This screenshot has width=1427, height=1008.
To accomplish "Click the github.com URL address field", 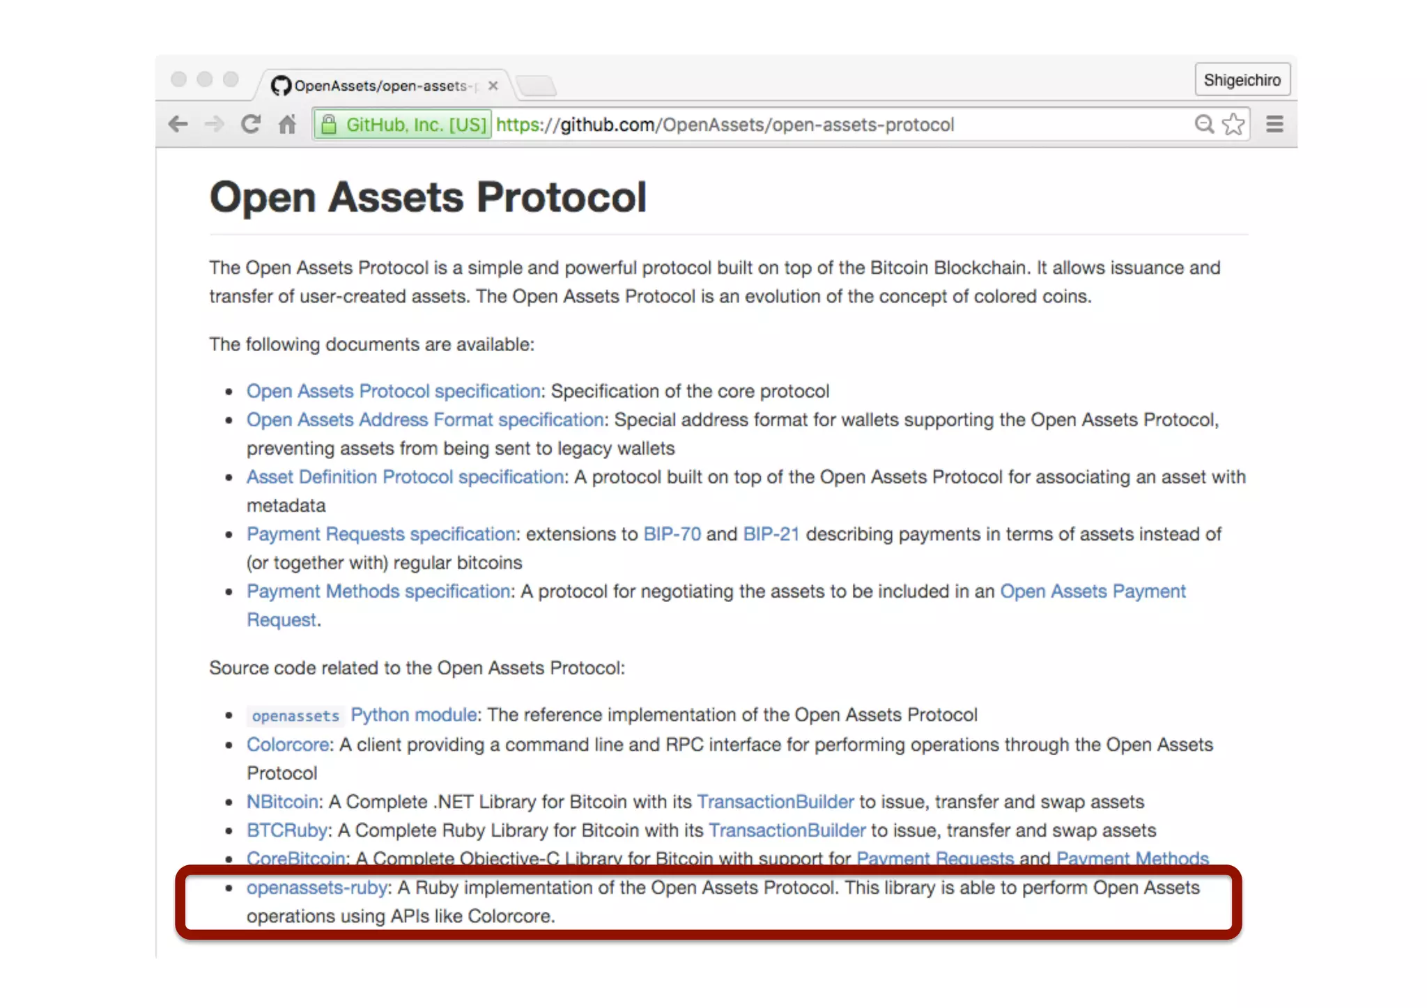I will pos(725,125).
